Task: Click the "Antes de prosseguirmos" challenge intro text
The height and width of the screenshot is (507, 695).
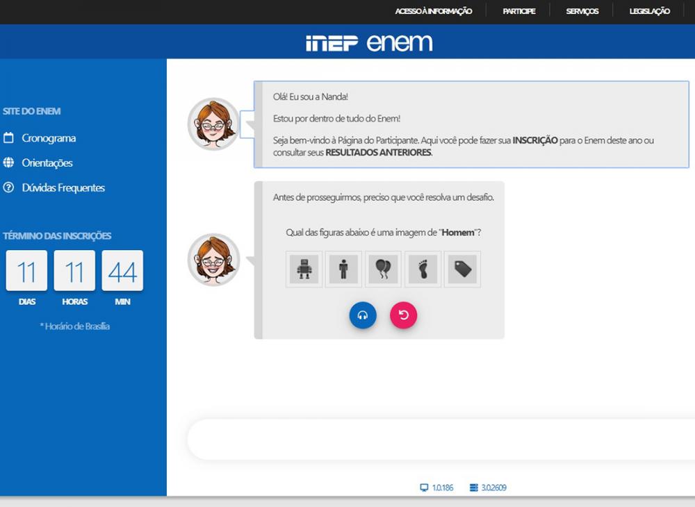Action: click(x=384, y=197)
